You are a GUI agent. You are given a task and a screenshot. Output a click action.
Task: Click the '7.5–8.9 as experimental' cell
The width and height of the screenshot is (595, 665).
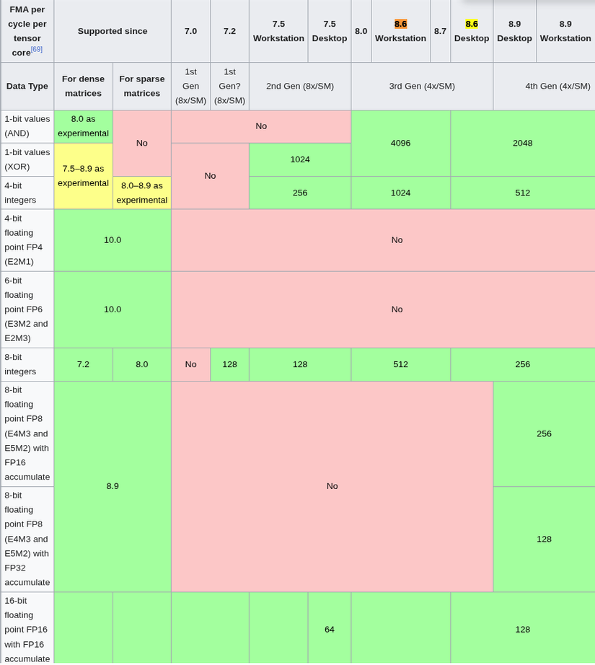point(83,176)
